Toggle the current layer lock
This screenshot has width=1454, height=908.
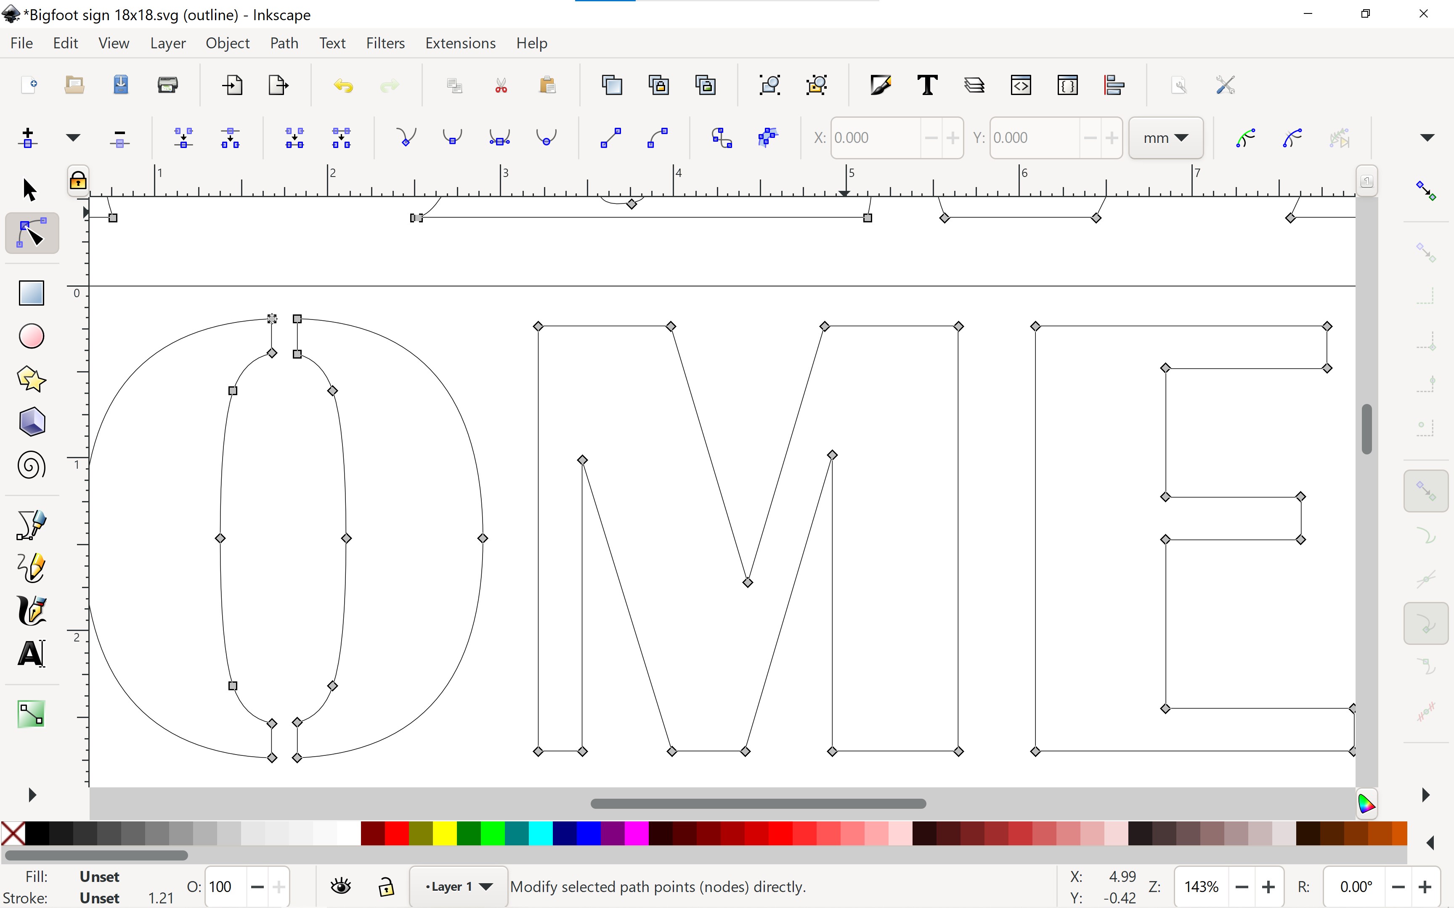tap(386, 887)
